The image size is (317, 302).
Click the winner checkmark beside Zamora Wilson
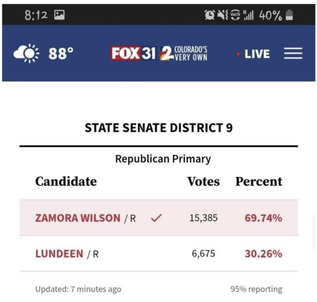pyautogui.click(x=156, y=218)
